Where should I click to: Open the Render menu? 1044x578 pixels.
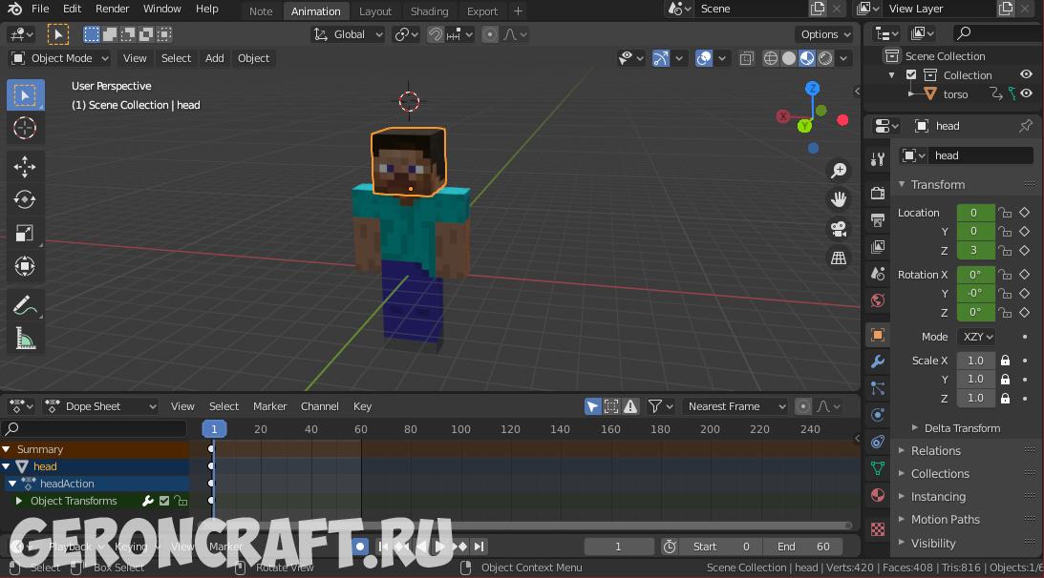pos(112,9)
